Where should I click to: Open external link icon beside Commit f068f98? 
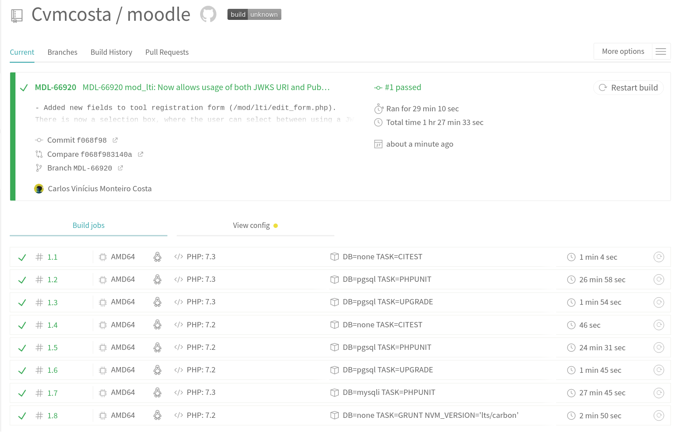pyautogui.click(x=115, y=140)
